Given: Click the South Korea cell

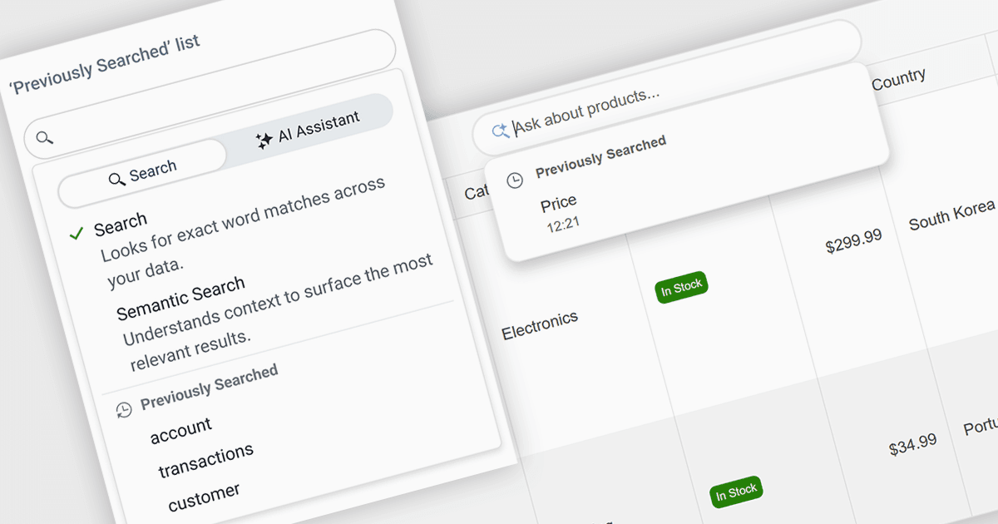Looking at the screenshot, I should coord(951,215).
